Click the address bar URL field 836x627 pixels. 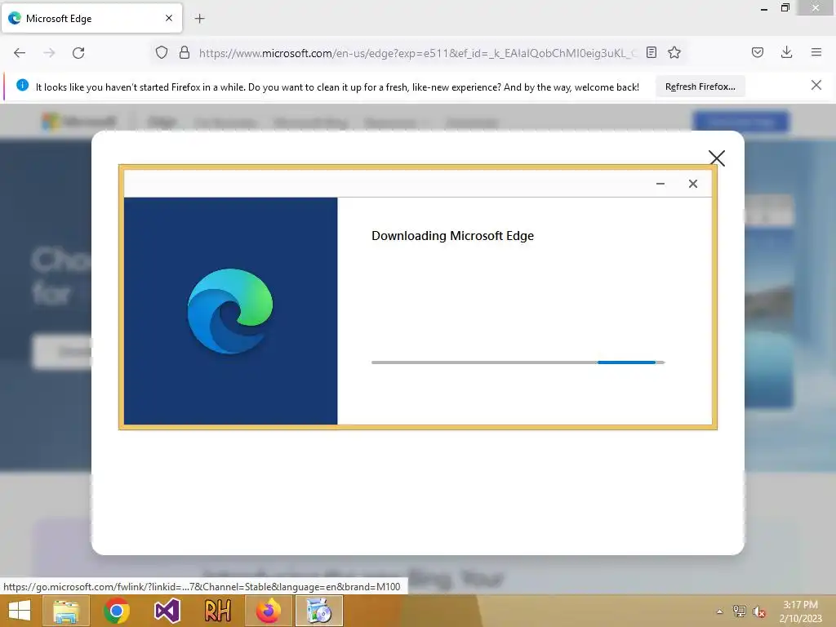click(x=417, y=53)
